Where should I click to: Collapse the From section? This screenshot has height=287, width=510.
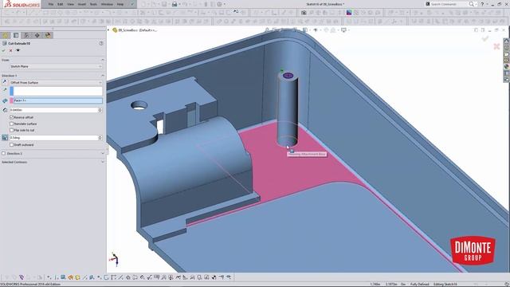(103, 60)
